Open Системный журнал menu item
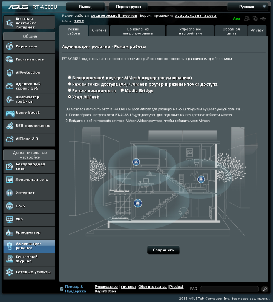This screenshot has width=273, height=302. click(x=29, y=259)
